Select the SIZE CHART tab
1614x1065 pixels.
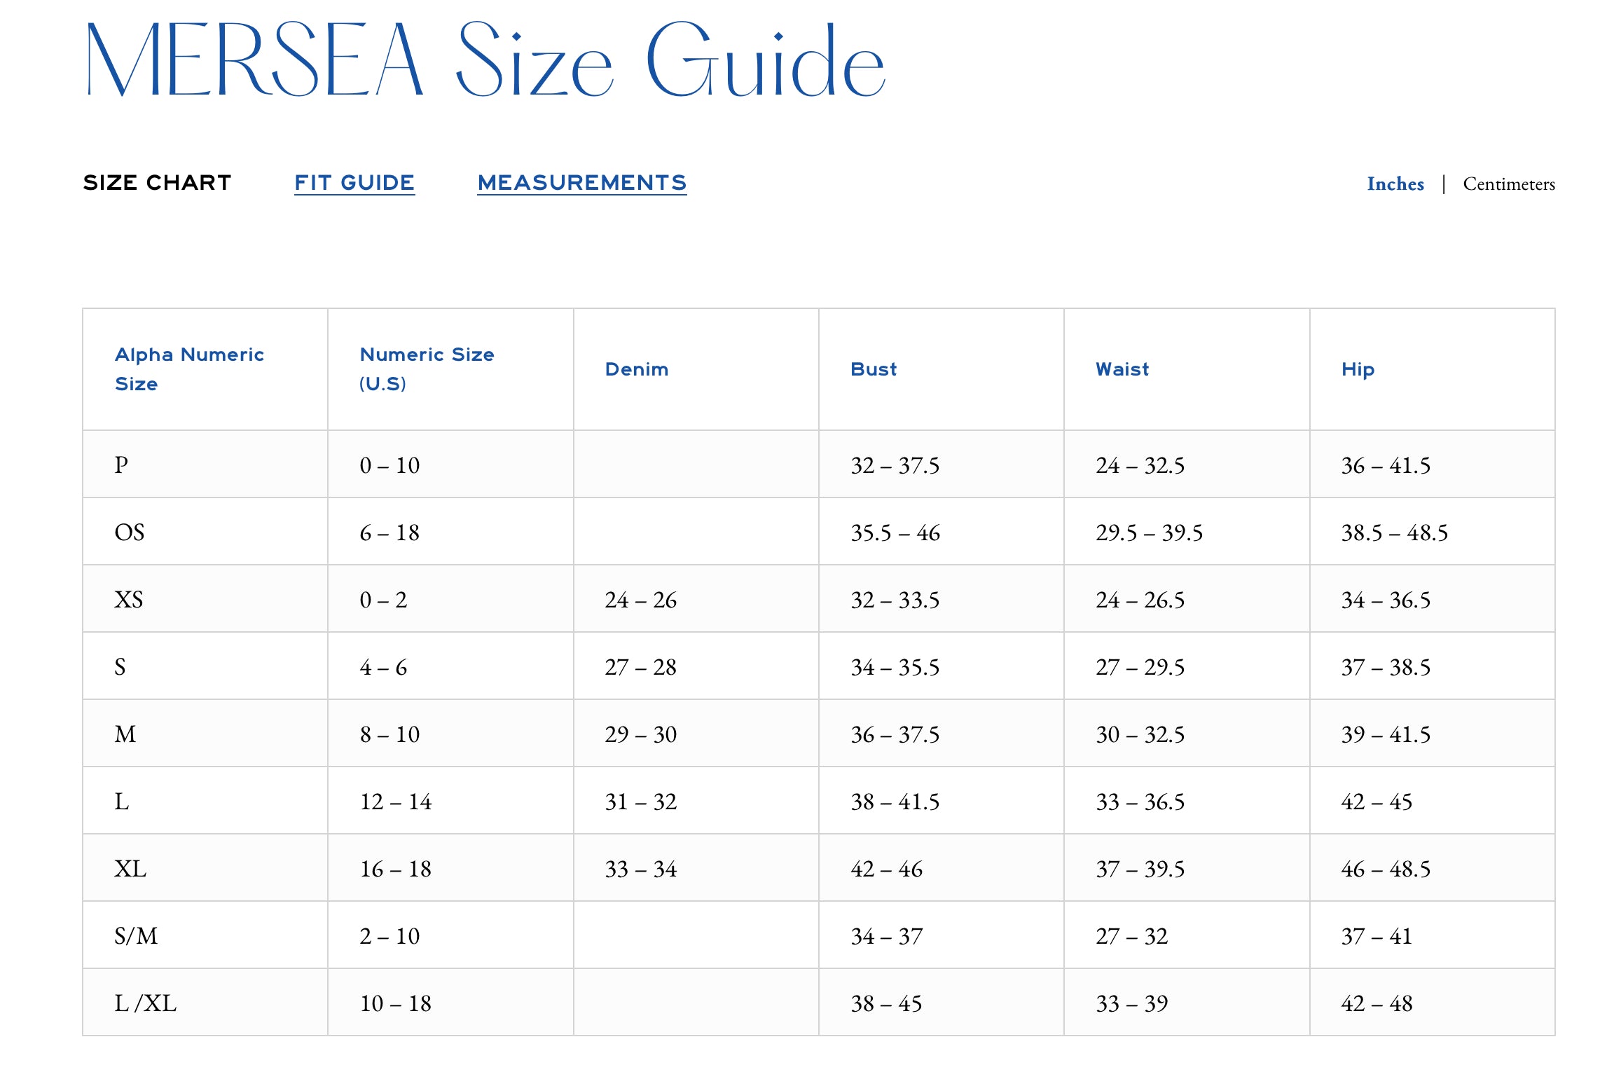point(157,183)
